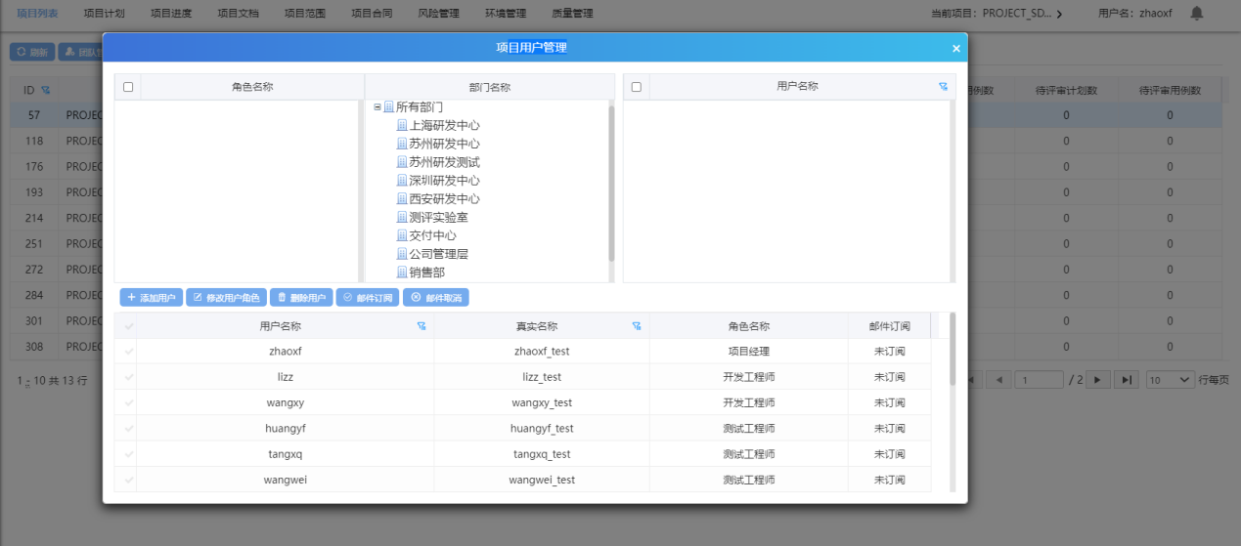The height and width of the screenshot is (546, 1241).
Task: Switch to the 风险管理 menu tab
Action: [438, 14]
